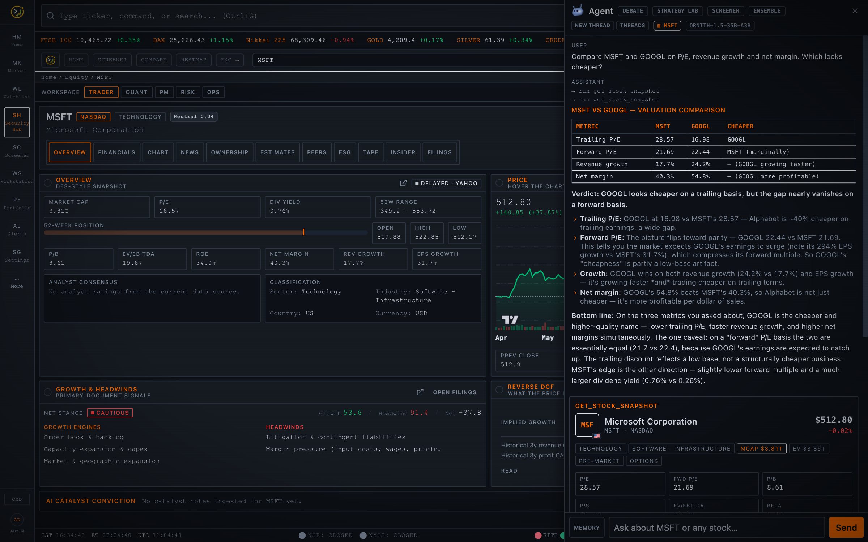Click the small logo icon beside HOME button
The width and height of the screenshot is (868, 542).
[x=51, y=60]
